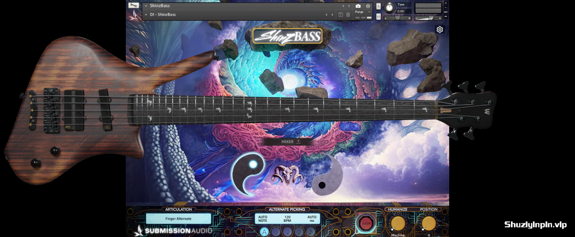Open the Finger Alternate articulation dropdown

pos(178,218)
